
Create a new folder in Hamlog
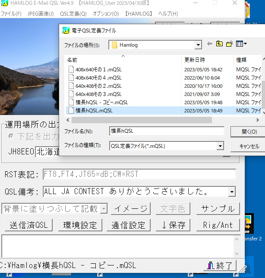click(230, 44)
